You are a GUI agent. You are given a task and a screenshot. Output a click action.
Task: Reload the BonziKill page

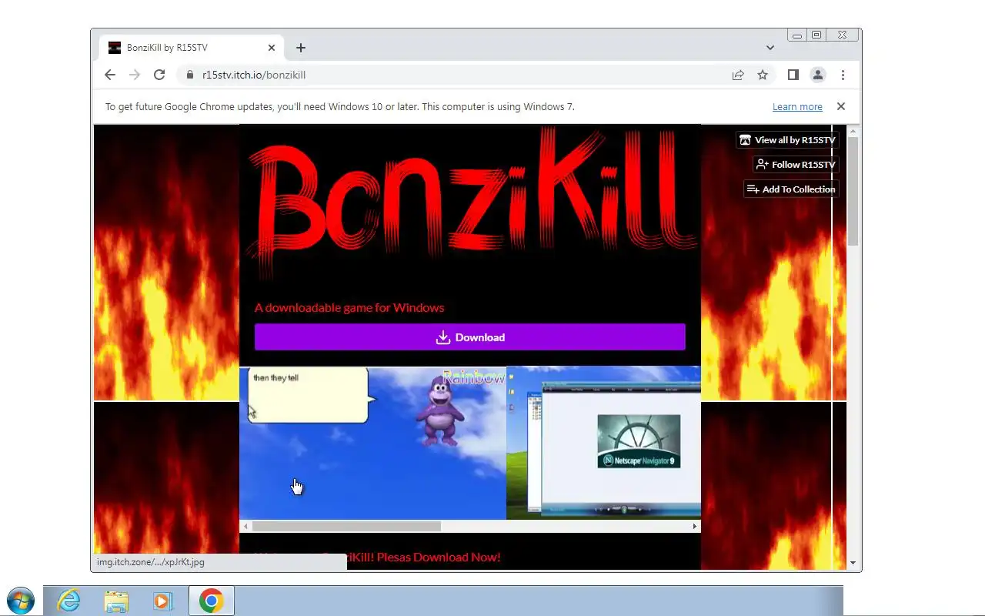point(159,75)
